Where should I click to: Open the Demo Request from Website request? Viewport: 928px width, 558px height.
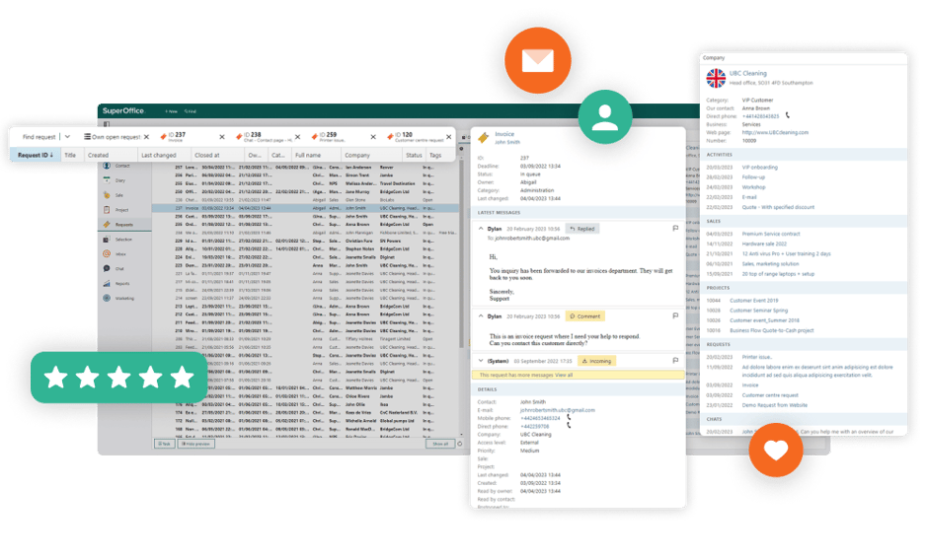tap(774, 405)
